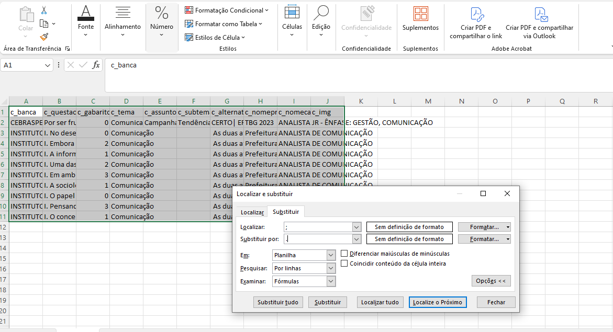This screenshot has width=613, height=332.
Task: Click the Localizar text field
Action: 318,227
